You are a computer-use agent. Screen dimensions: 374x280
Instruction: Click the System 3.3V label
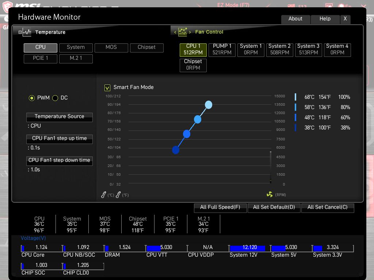click(x=328, y=255)
